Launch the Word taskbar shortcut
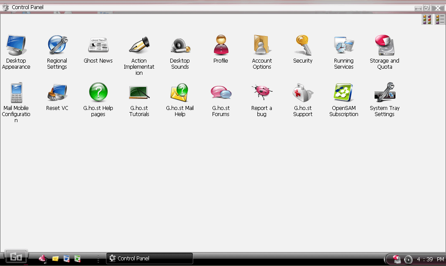 pyautogui.click(x=67, y=259)
